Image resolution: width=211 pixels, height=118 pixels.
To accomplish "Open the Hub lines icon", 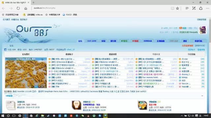I will 187,8.
